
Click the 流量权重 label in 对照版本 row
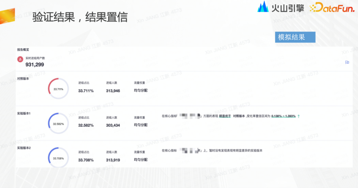click(140, 83)
